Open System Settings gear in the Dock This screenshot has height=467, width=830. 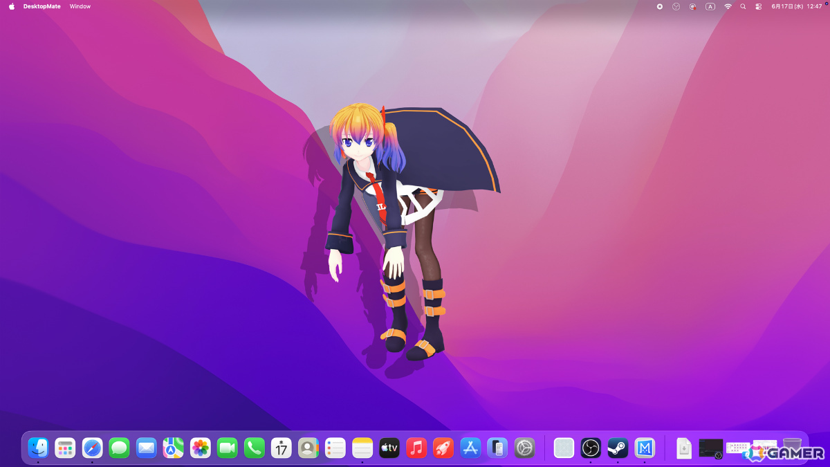click(524, 448)
